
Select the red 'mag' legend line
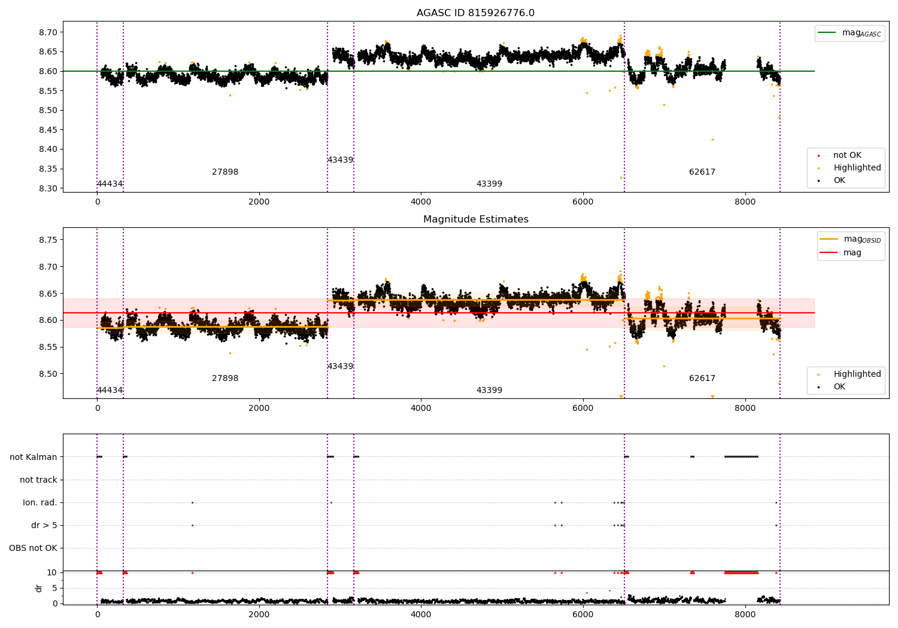[829, 253]
